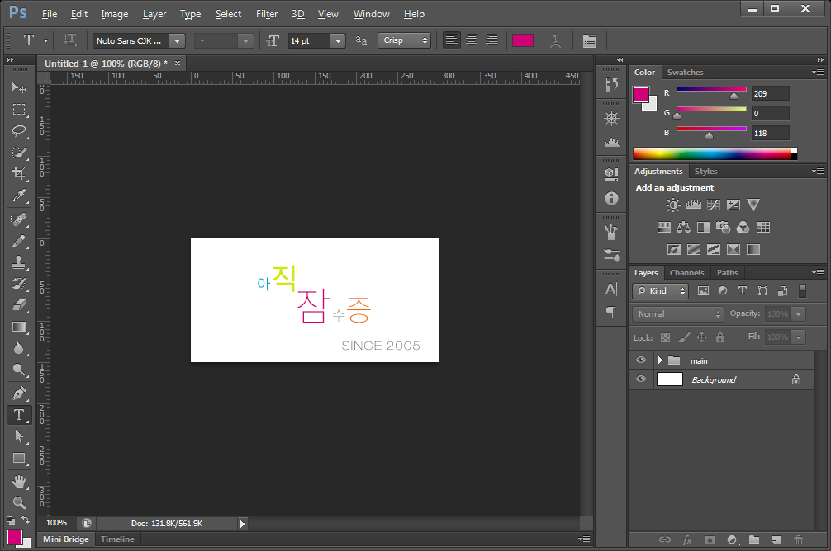831x551 pixels.
Task: Expand the main layer group
Action: pos(660,360)
